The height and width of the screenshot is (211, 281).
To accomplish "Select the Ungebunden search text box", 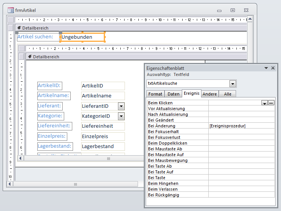I will pos(82,37).
